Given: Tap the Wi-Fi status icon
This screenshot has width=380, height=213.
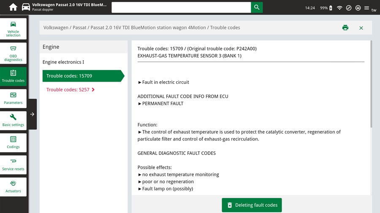Looking at the screenshot, I should coord(339,8).
